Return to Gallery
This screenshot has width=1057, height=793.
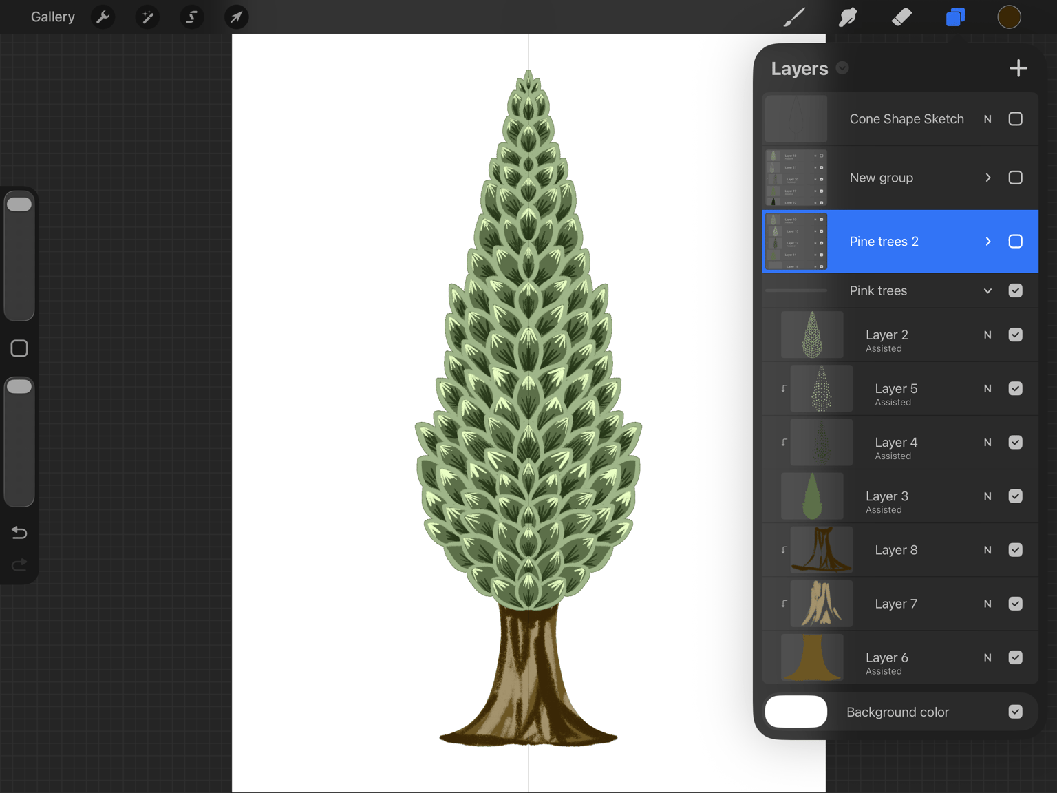coord(53,17)
